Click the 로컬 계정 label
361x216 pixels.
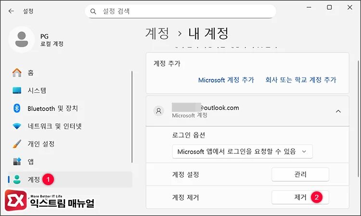point(52,44)
